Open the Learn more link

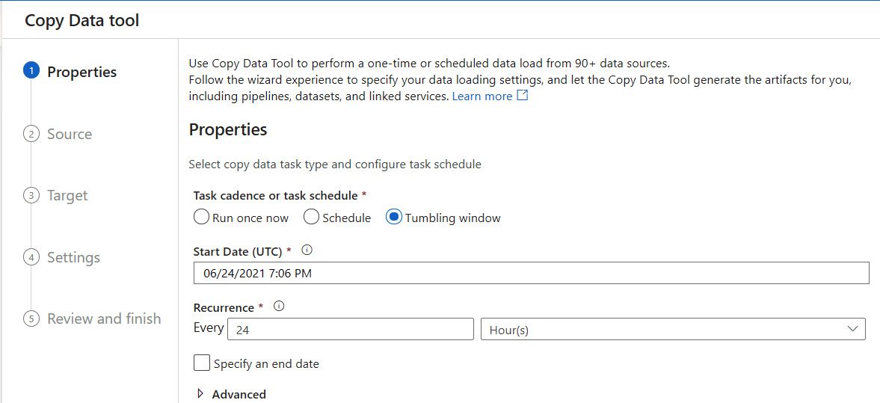(x=482, y=96)
